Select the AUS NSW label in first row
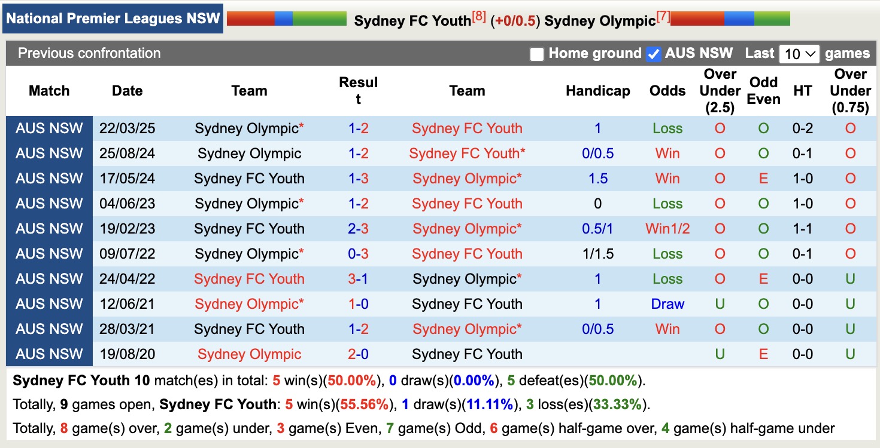Image resolution: width=880 pixels, height=448 pixels. point(49,128)
